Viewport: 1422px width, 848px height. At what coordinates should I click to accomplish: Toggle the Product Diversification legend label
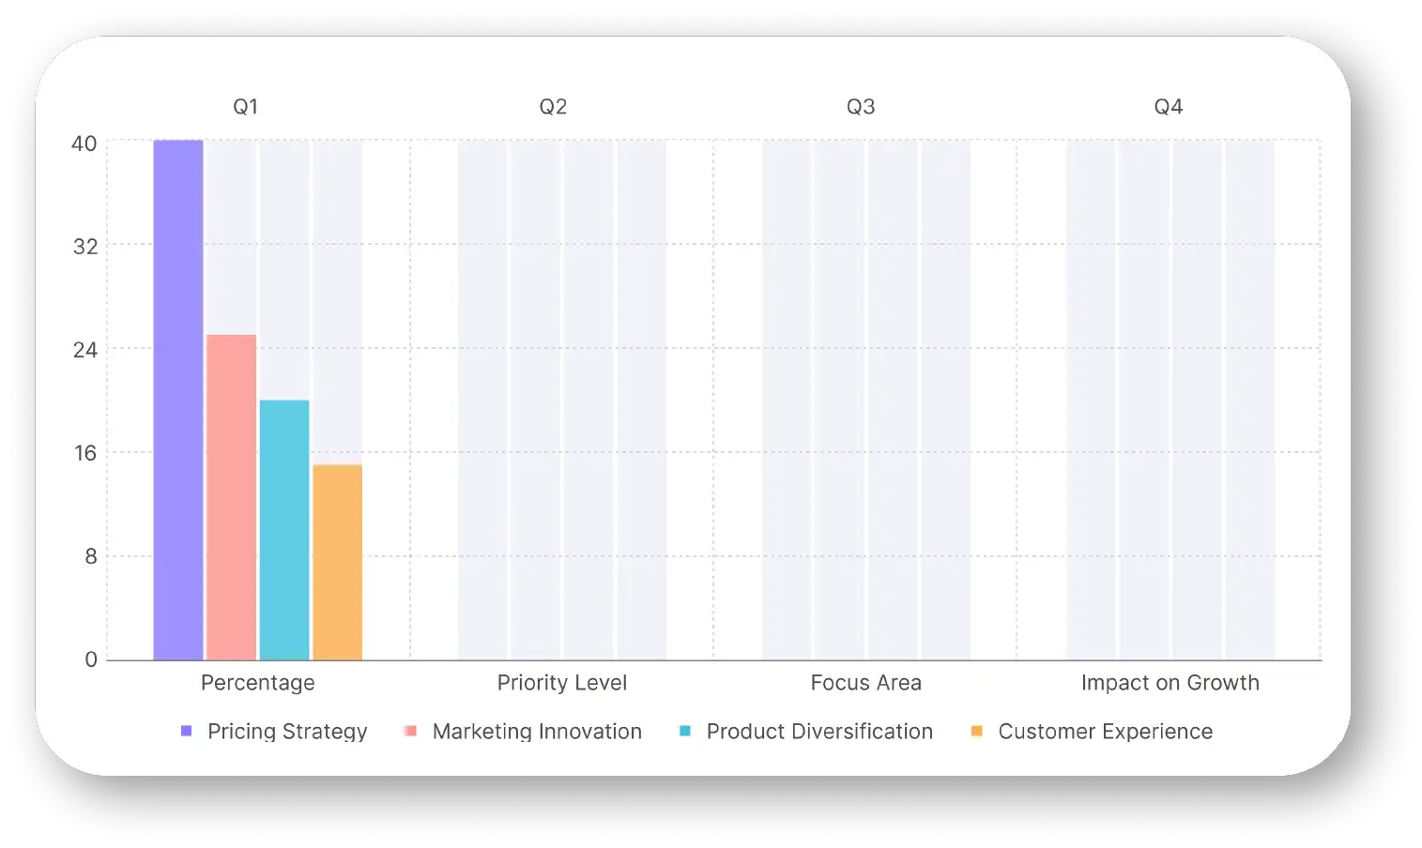(x=819, y=732)
